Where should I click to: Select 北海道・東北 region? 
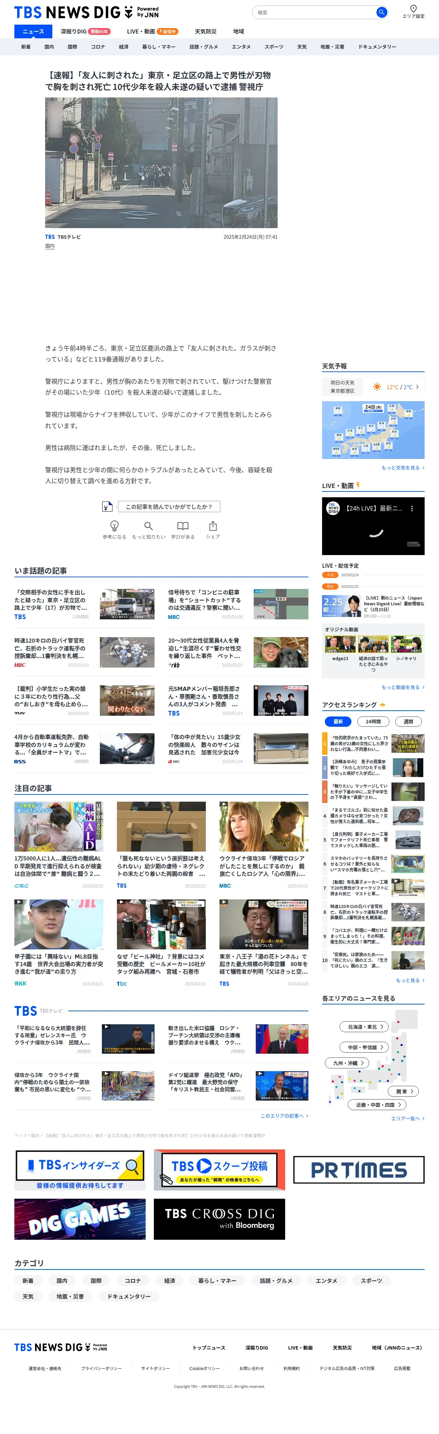[x=365, y=1027]
